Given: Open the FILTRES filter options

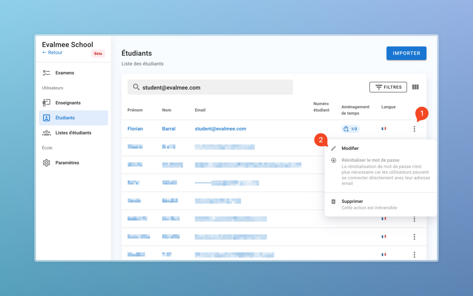Looking at the screenshot, I should click(388, 87).
